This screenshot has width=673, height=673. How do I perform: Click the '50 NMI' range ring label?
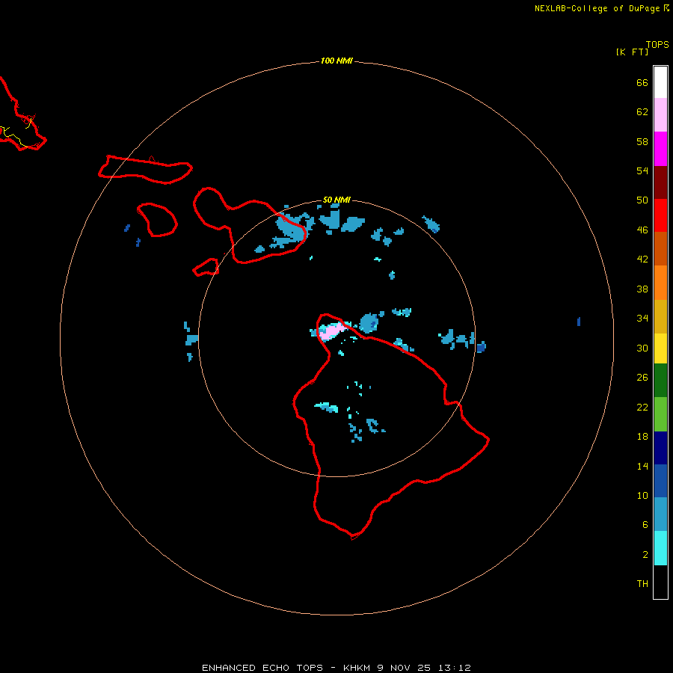[x=336, y=200]
